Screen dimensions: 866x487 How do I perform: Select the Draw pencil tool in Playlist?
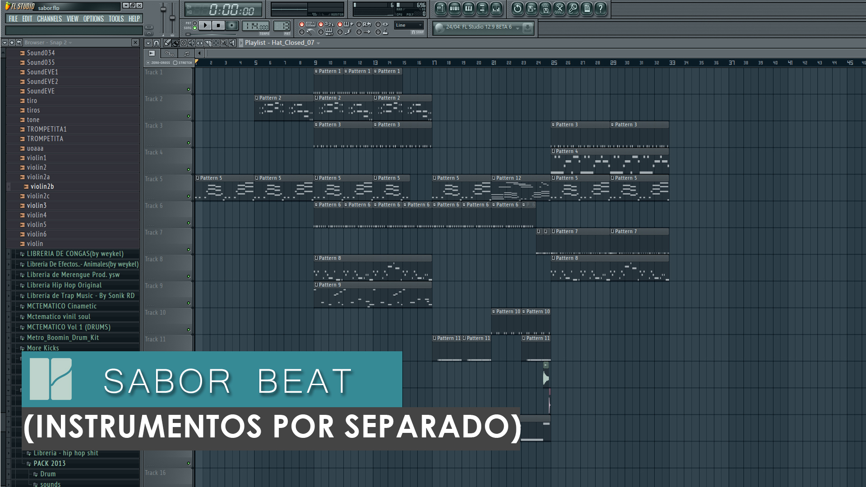168,43
